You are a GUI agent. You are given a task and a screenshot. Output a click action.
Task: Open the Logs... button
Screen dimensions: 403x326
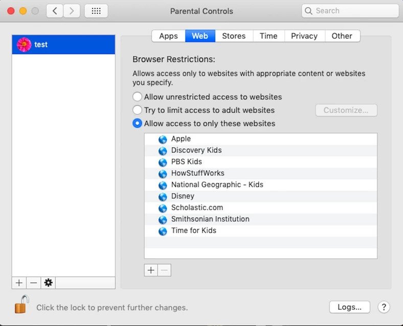(349, 307)
